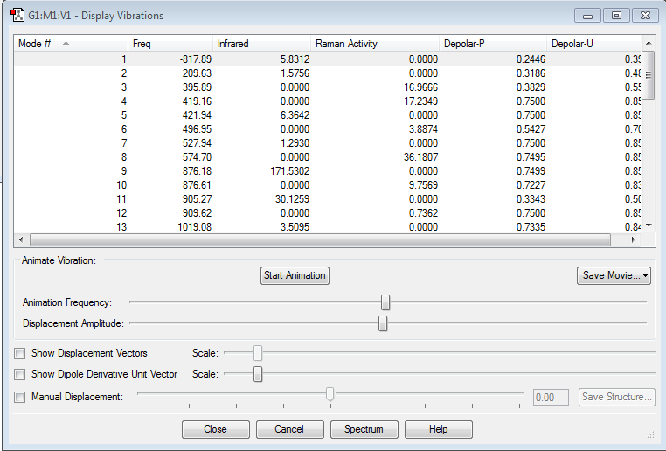Select mode 12 with frequency 909.62
Image resolution: width=666 pixels, height=451 pixels.
[328, 213]
